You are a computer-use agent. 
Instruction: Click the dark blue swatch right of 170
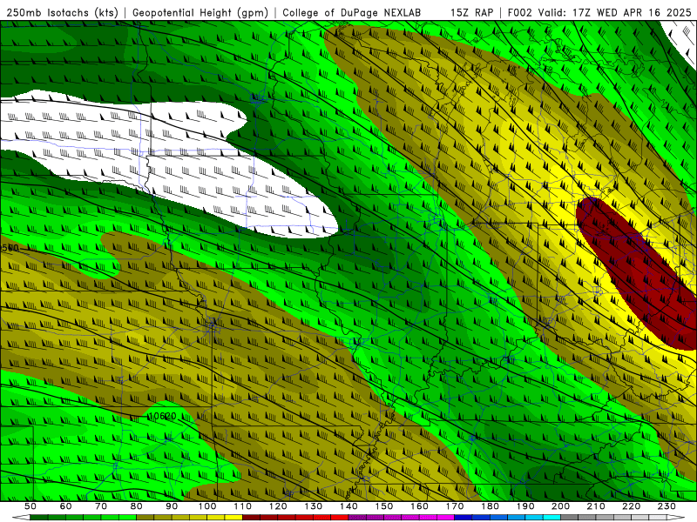(x=464, y=518)
